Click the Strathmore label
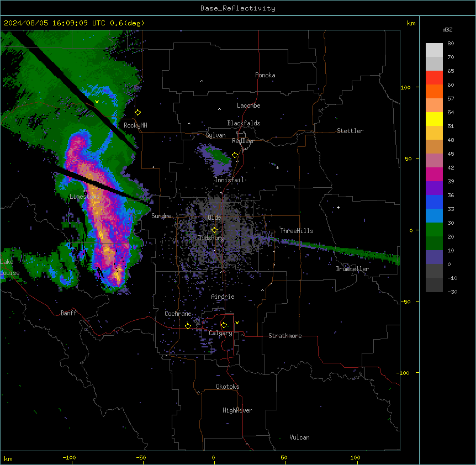Image resolution: width=476 pixels, height=465 pixels. click(x=285, y=336)
